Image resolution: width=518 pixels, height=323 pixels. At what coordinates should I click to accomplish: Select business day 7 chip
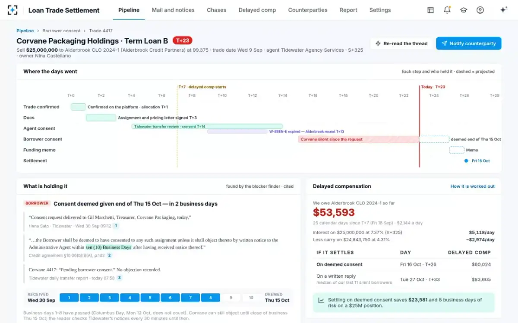coord(190,298)
